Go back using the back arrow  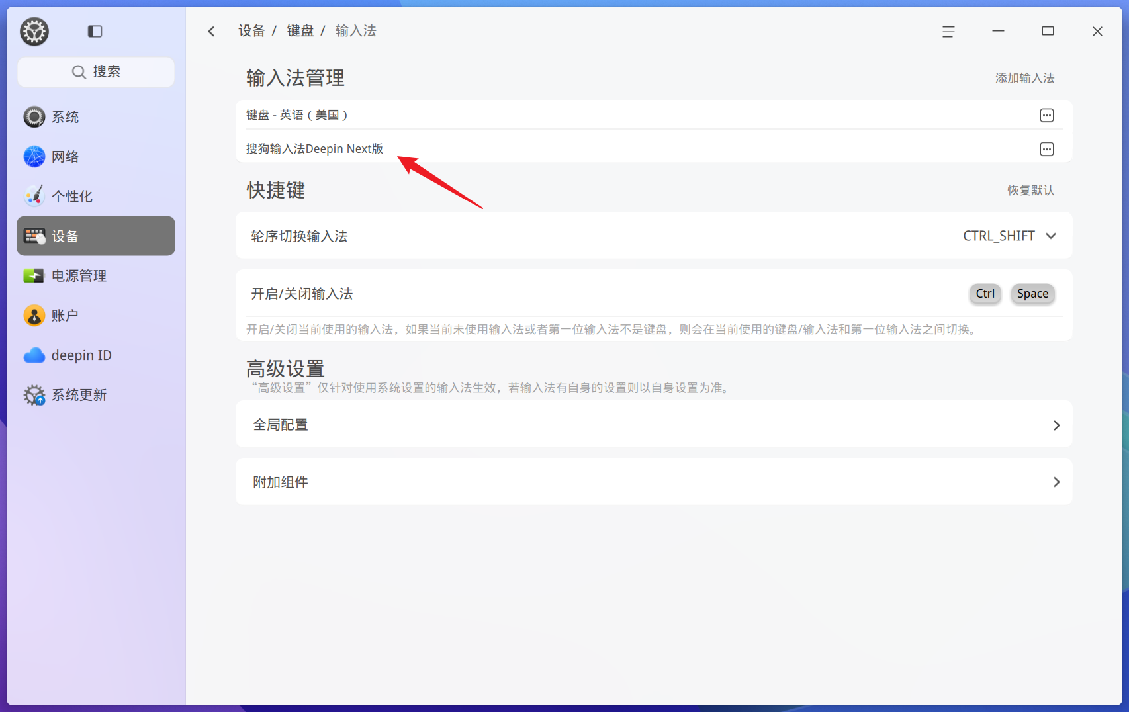[x=211, y=31]
